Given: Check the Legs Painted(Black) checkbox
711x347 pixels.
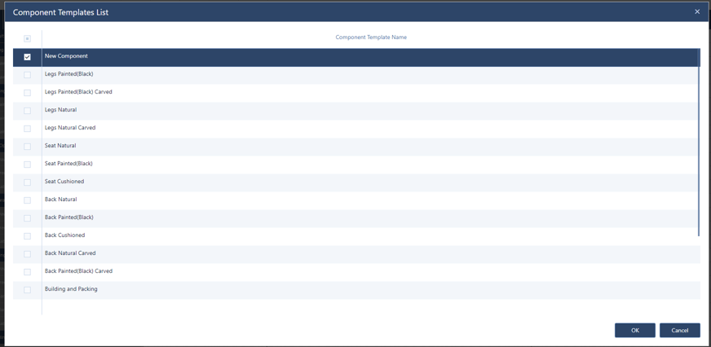Looking at the screenshot, I should pyautogui.click(x=27, y=75).
